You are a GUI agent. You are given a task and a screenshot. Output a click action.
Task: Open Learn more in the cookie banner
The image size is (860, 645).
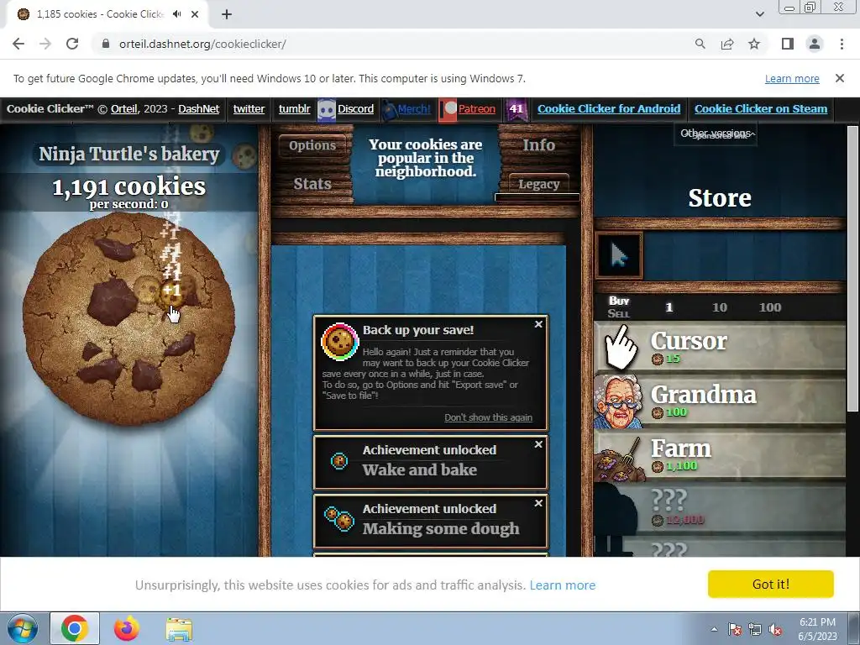562,585
